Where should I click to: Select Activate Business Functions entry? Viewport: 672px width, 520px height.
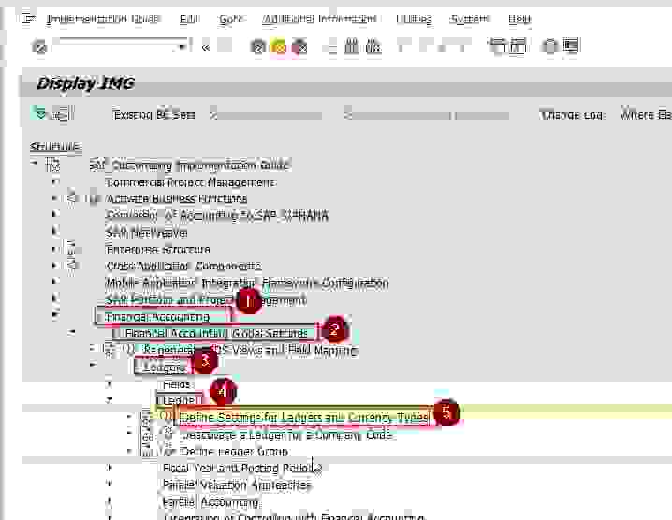coord(176,199)
